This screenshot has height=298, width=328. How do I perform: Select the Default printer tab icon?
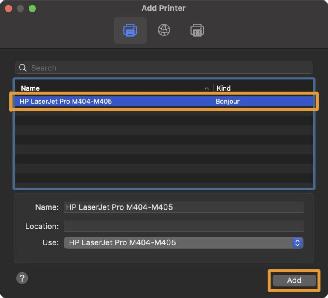pos(130,30)
